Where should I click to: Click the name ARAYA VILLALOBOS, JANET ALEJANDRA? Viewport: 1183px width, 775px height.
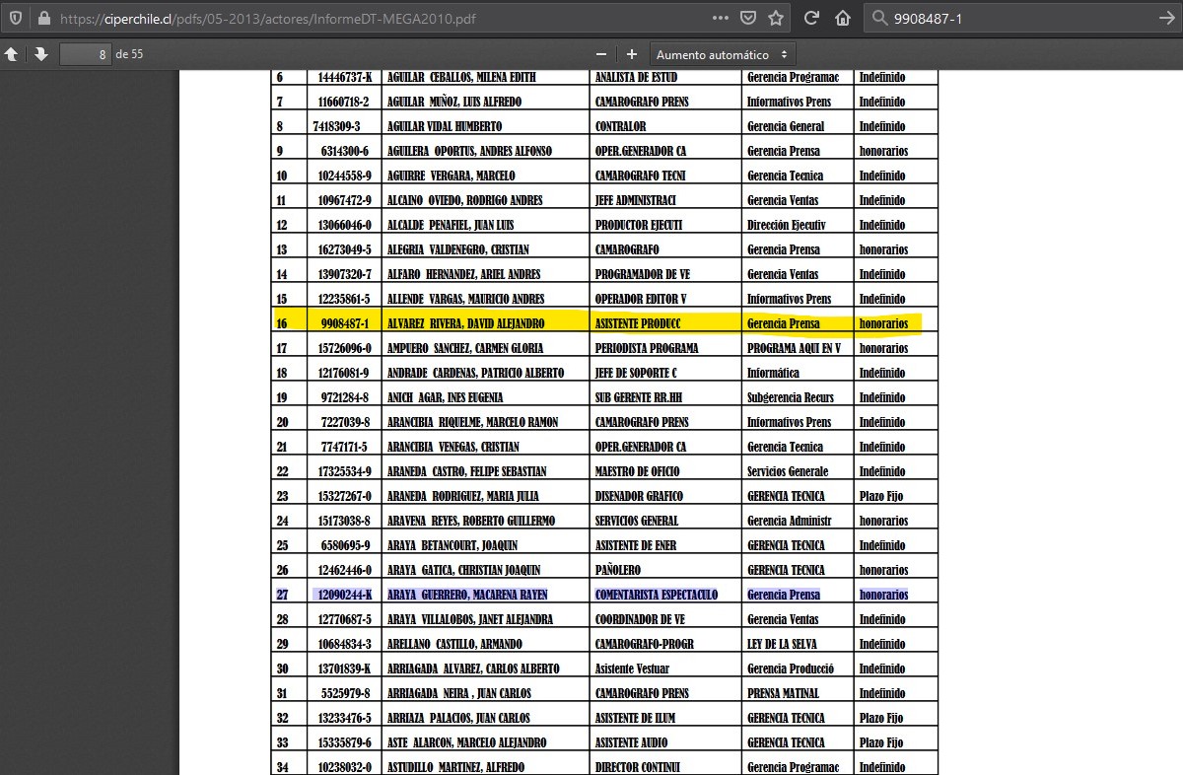471,619
